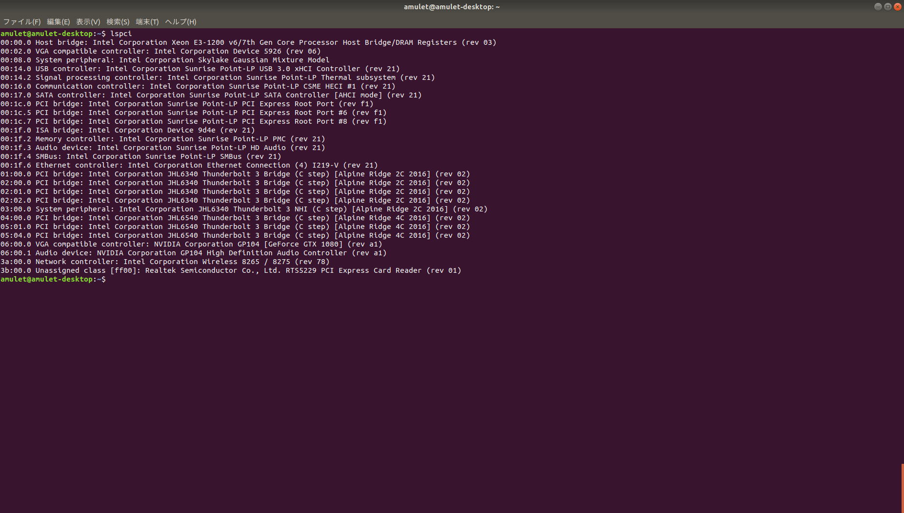The height and width of the screenshot is (513, 904).
Task: Click the 02:00.0 JHL6340 bridge line
Action: click(235, 183)
